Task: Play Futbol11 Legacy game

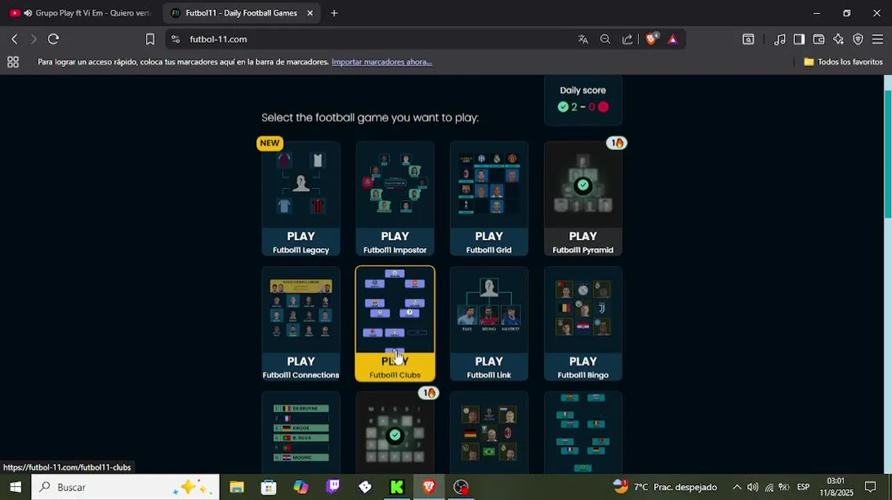Action: 301,199
